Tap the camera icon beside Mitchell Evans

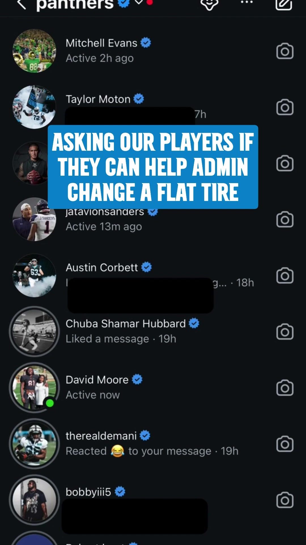point(285,51)
